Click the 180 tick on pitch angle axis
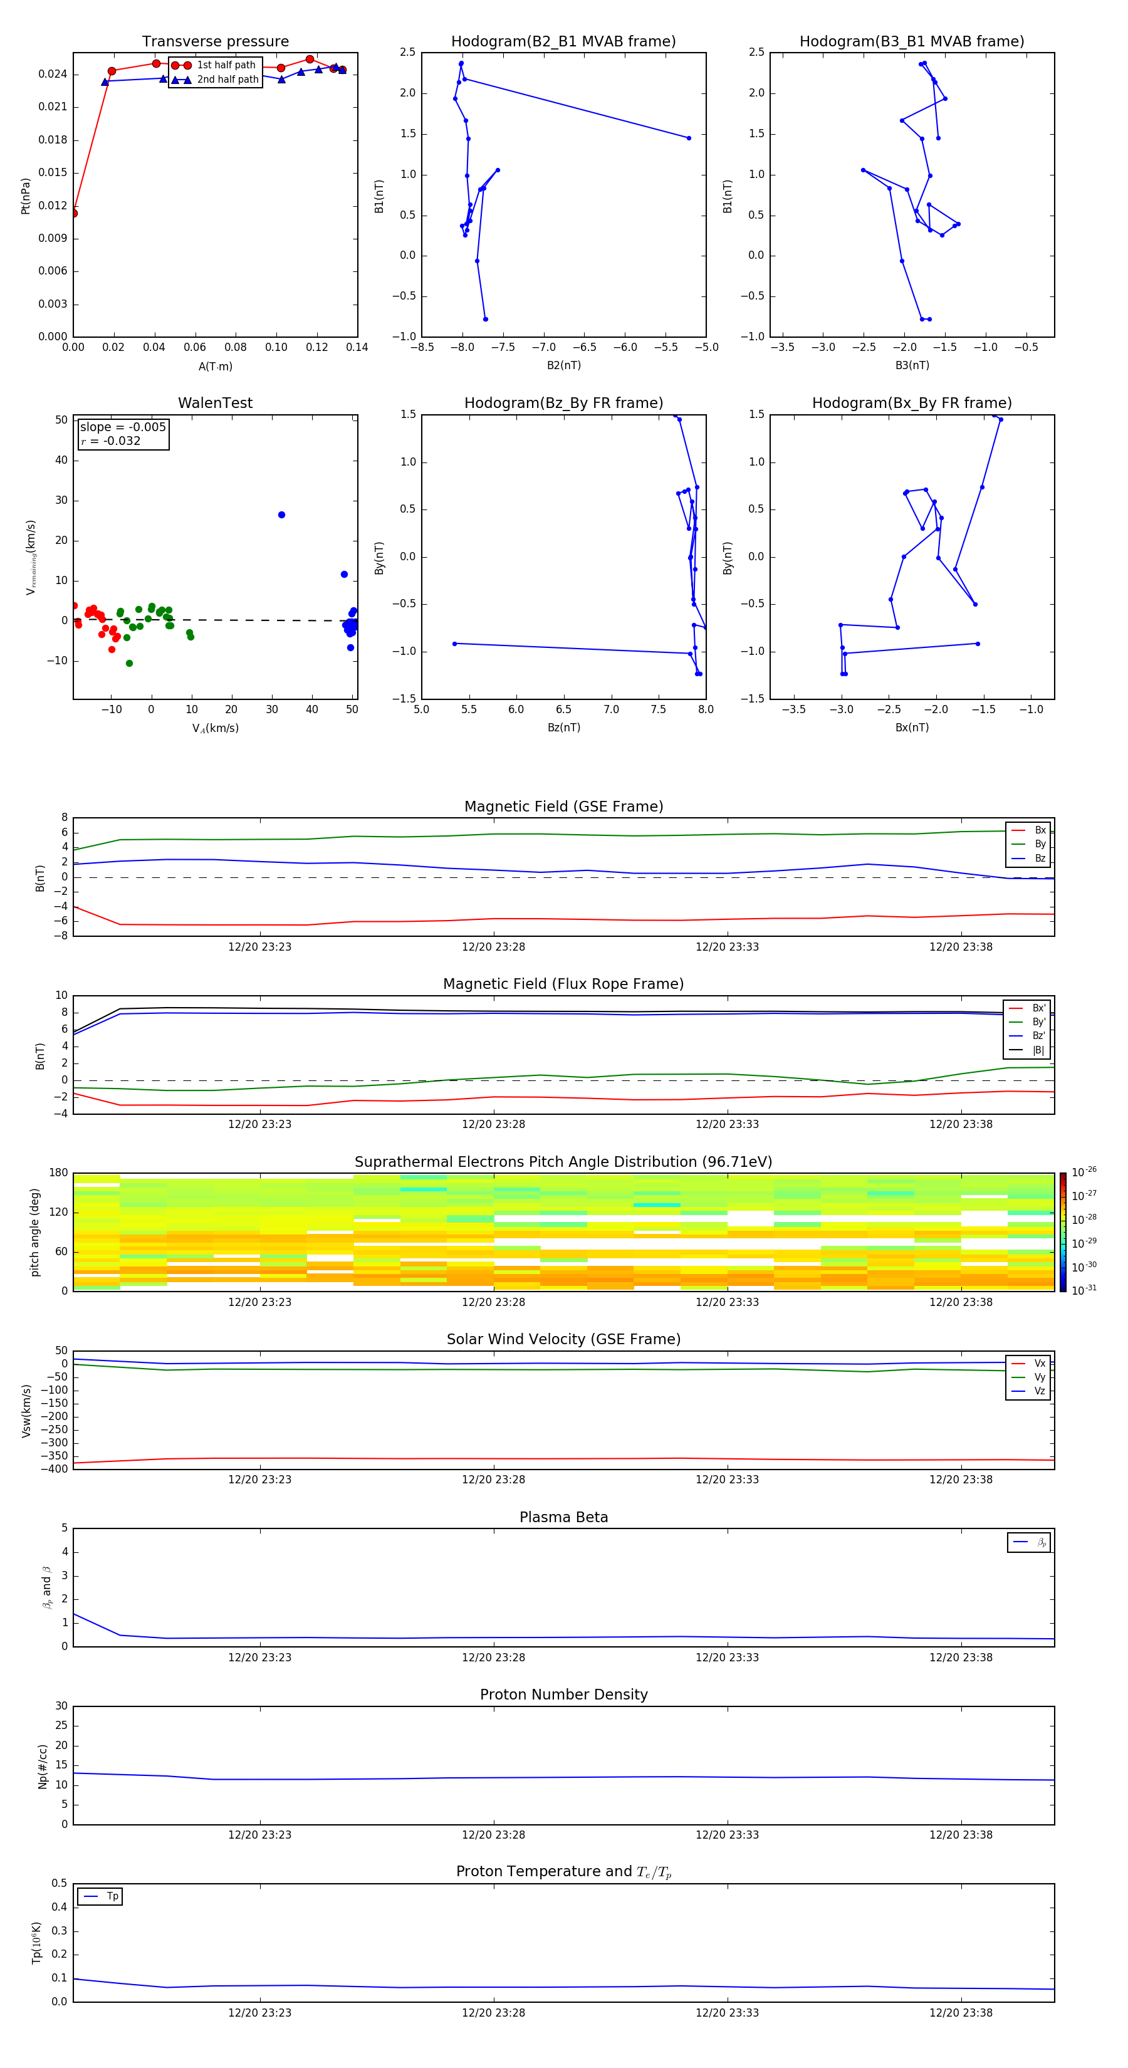 pos(59,1173)
